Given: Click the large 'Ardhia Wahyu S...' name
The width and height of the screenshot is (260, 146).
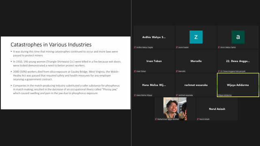Looking at the screenshot, I should [154, 37].
